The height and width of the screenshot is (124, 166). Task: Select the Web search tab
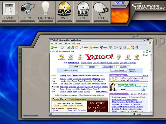[x=76, y=67]
